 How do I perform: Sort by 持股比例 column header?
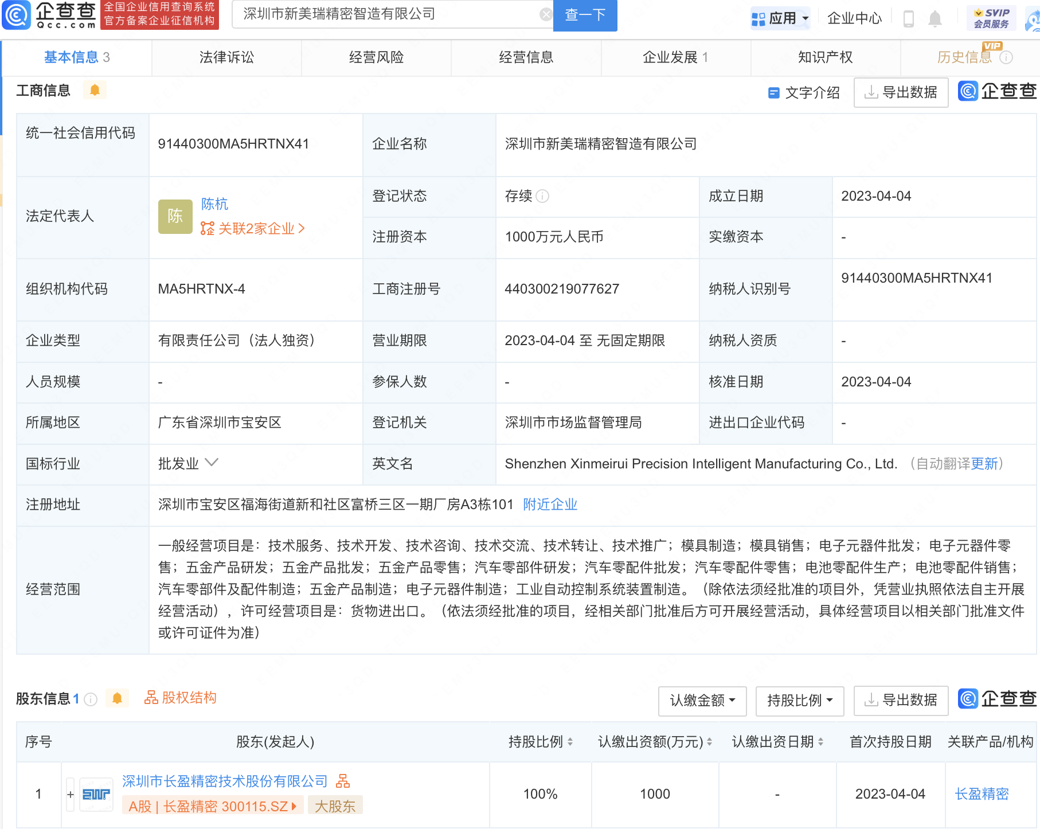(540, 742)
